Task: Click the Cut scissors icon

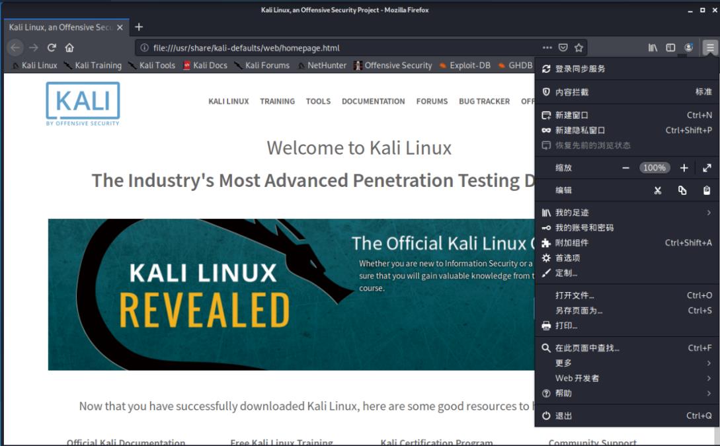Action: pyautogui.click(x=657, y=190)
